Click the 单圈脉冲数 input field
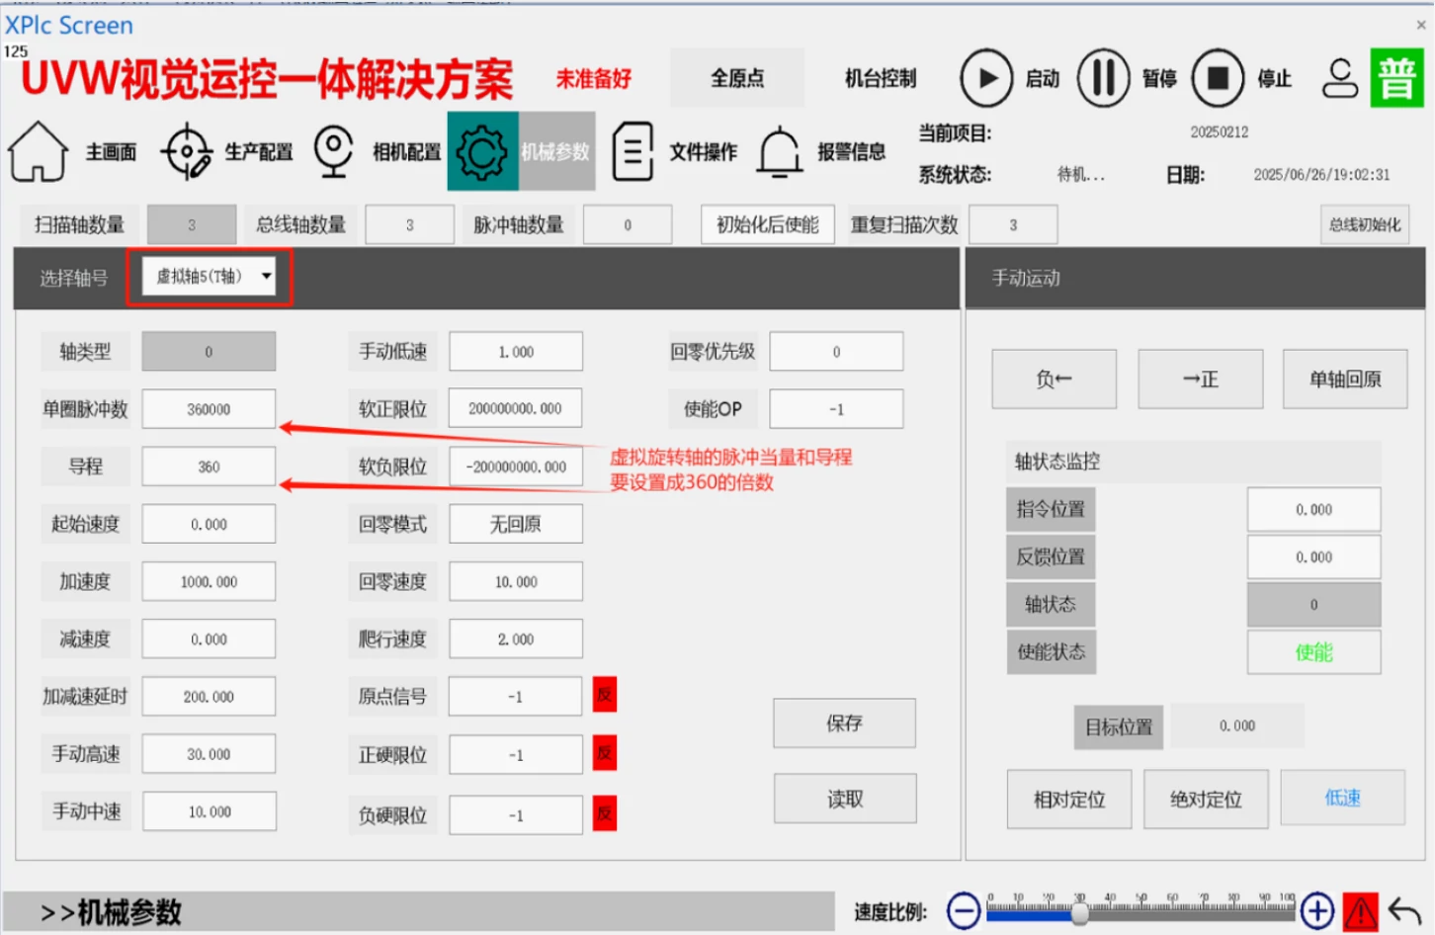Screen dimensions: 1435x935 (209, 409)
